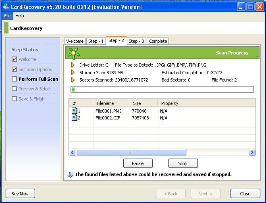Viewport: 266px width, 203px height.
Task: Click the Close button at the bottom
Action: click(245, 193)
